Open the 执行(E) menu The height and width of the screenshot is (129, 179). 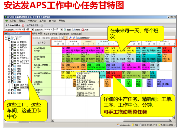point(13,21)
